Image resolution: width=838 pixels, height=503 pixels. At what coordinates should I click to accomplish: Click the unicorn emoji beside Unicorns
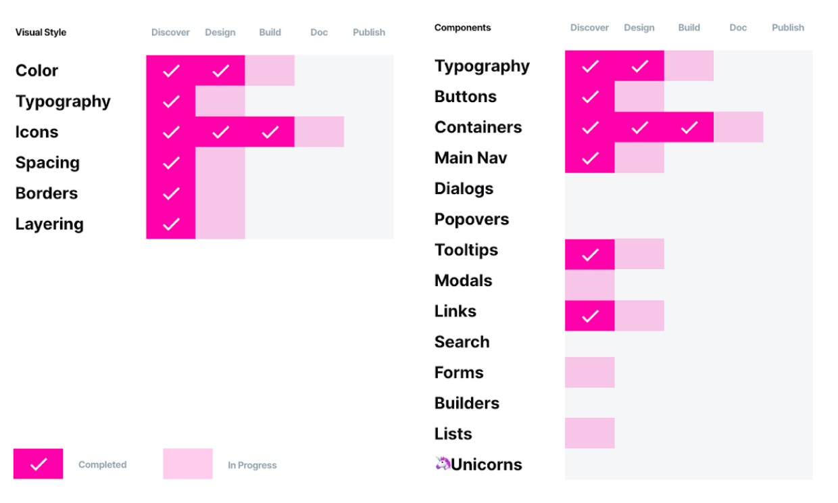tap(443, 463)
